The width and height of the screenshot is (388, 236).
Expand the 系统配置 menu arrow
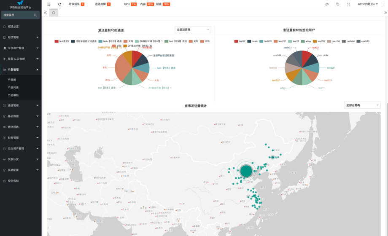(38, 170)
